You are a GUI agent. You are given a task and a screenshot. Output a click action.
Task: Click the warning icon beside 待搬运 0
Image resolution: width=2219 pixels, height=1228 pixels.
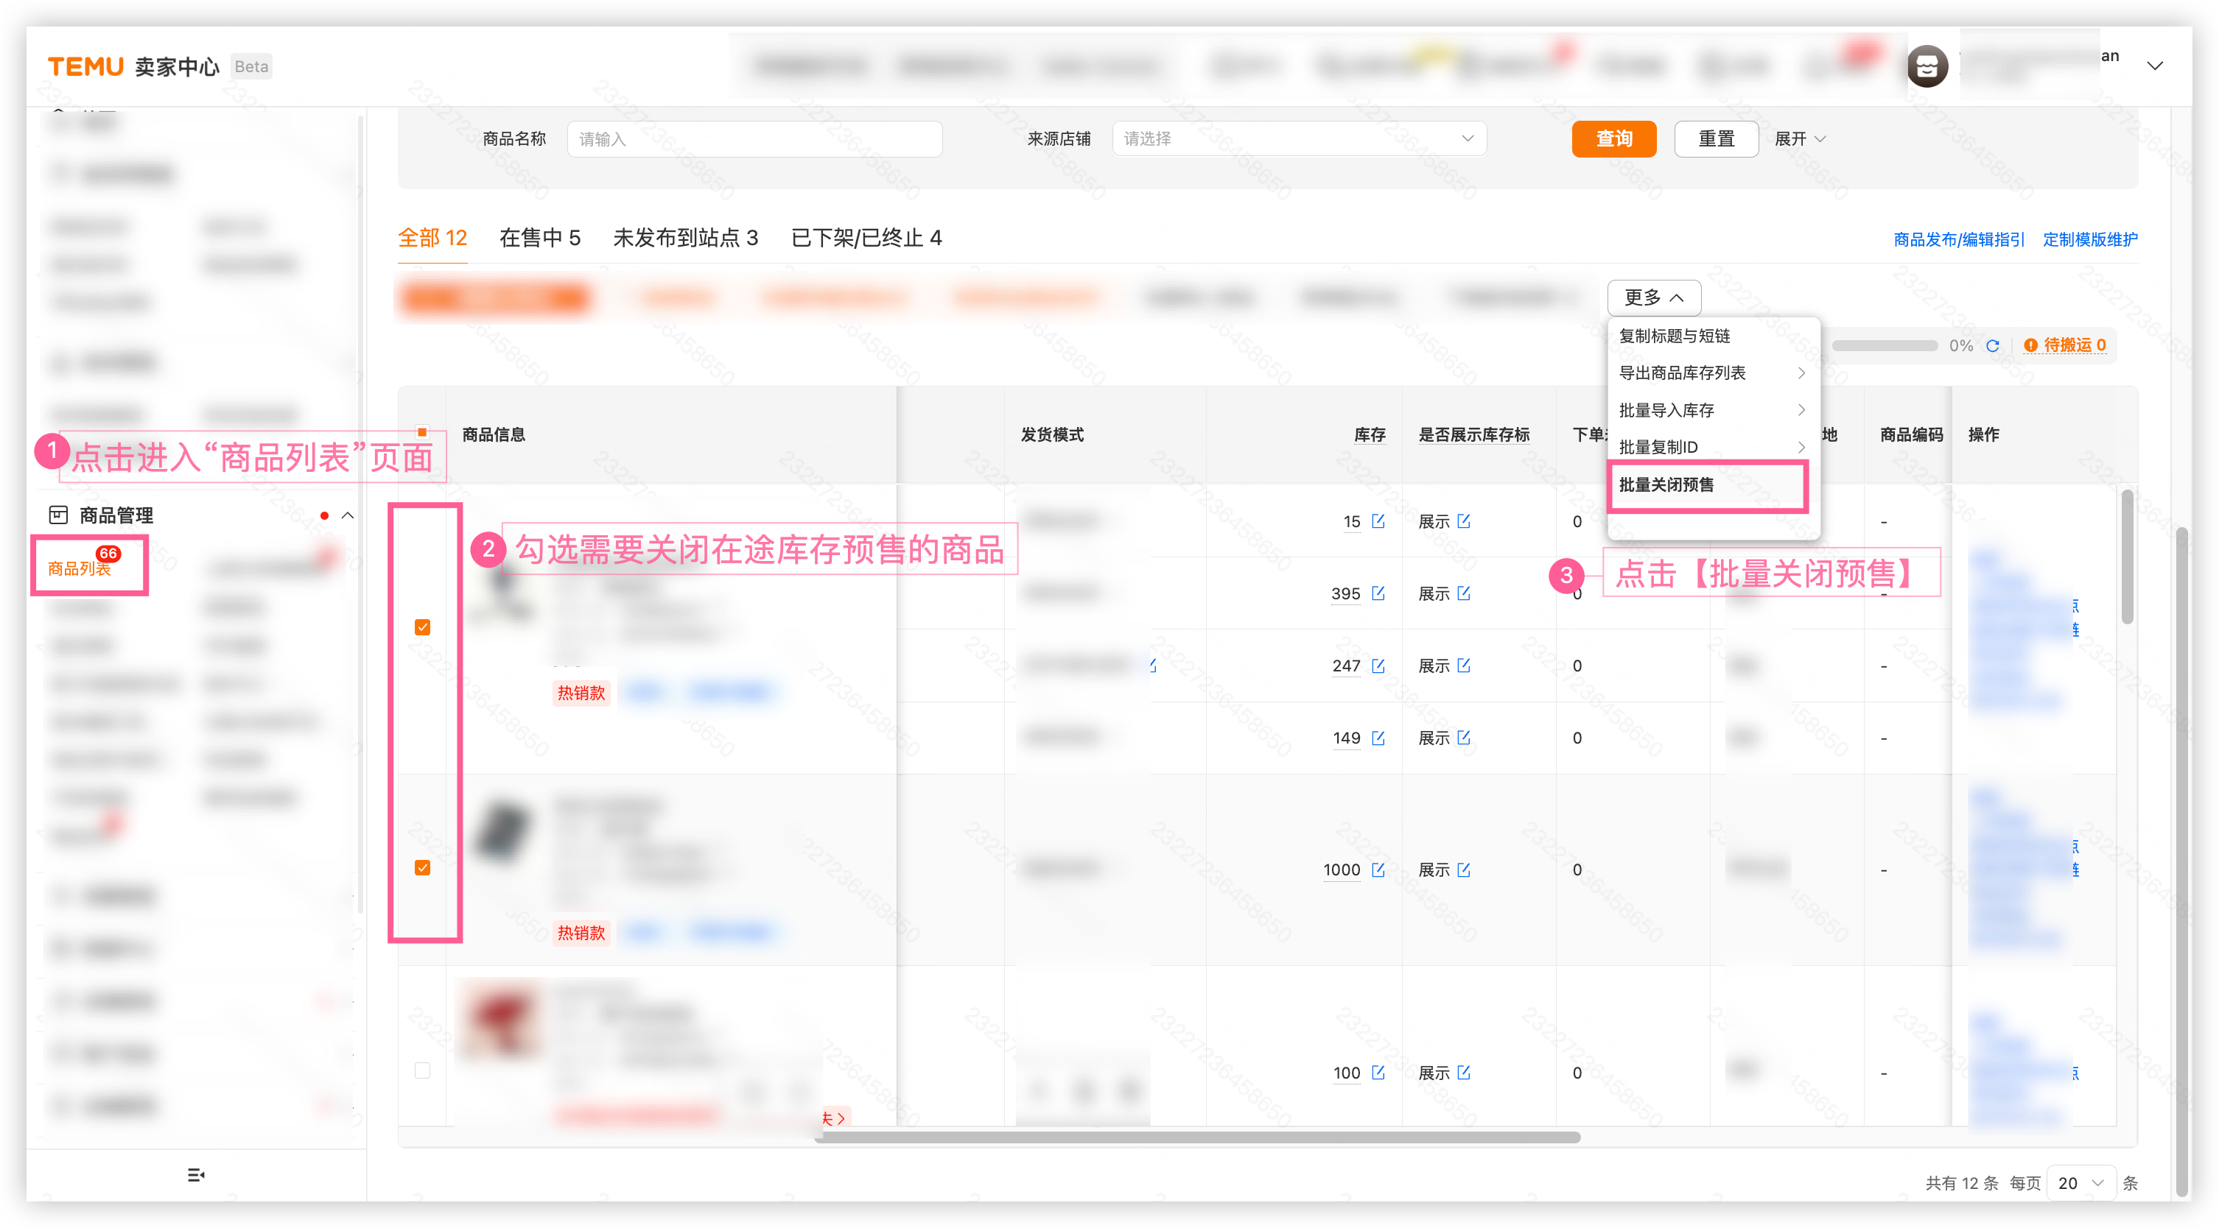click(2033, 345)
